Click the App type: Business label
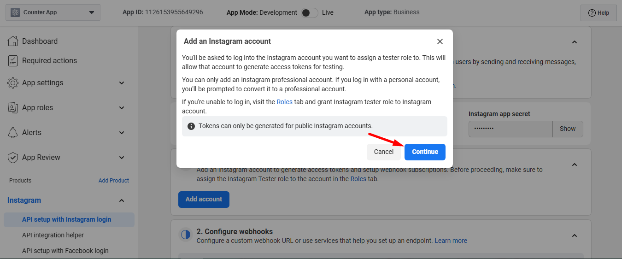 click(392, 12)
